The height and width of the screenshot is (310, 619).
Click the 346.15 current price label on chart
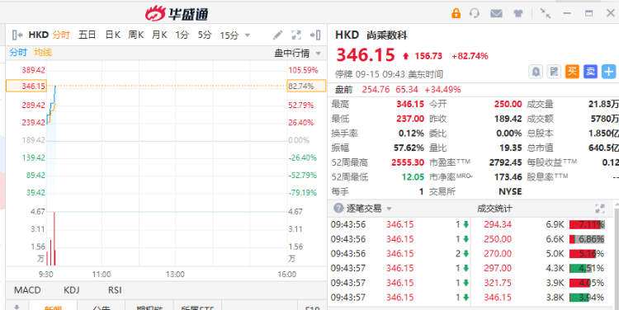(26, 86)
